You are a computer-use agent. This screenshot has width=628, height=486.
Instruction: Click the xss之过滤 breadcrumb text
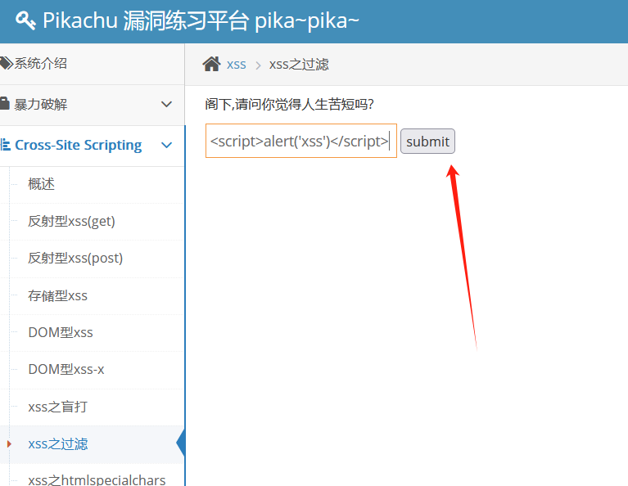[x=299, y=64]
